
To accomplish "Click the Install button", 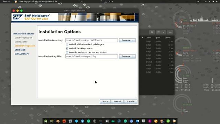I will coord(117,102).
